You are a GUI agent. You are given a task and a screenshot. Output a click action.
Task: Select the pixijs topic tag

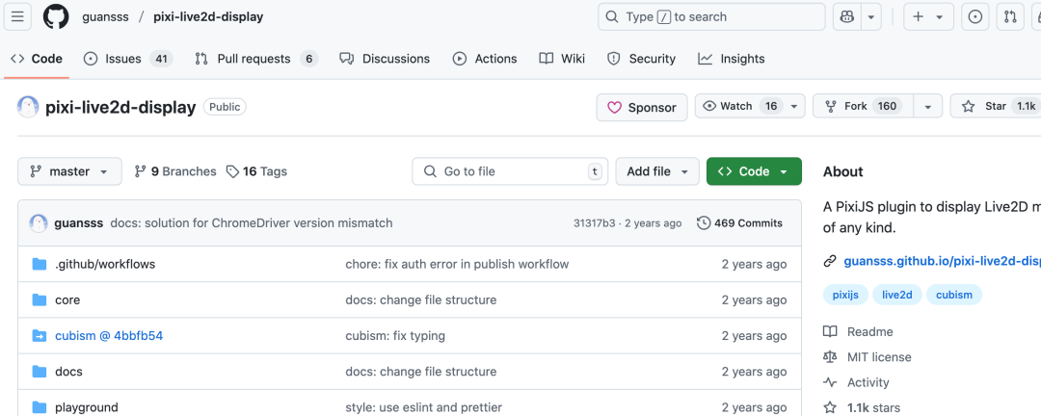tap(846, 295)
